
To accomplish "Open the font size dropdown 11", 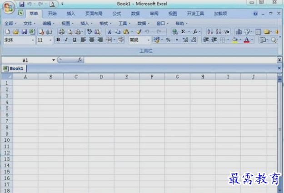I will click(50, 40).
